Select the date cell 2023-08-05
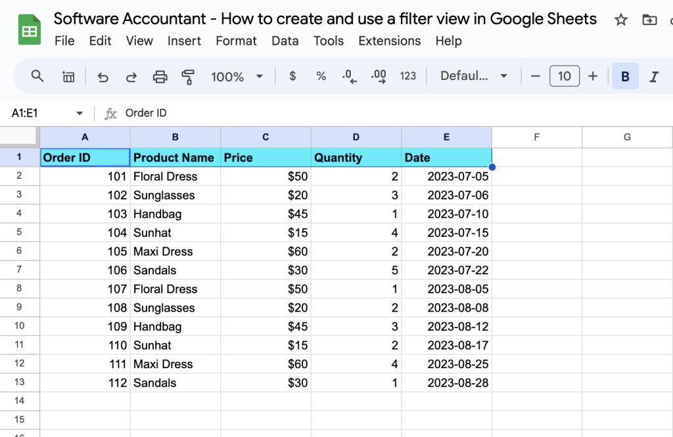This screenshot has width=673, height=437. pyautogui.click(x=446, y=289)
